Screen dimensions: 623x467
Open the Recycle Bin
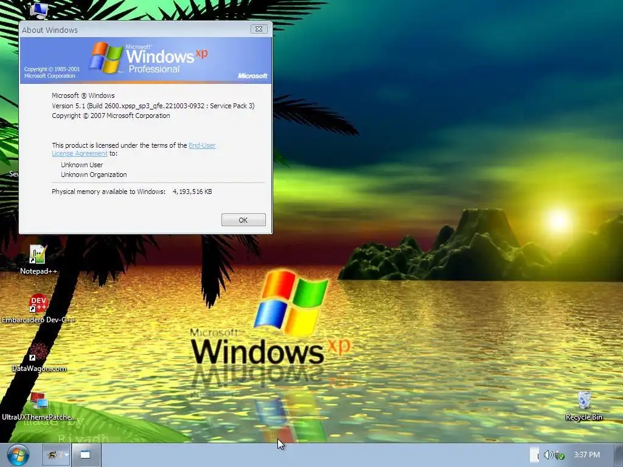click(583, 406)
